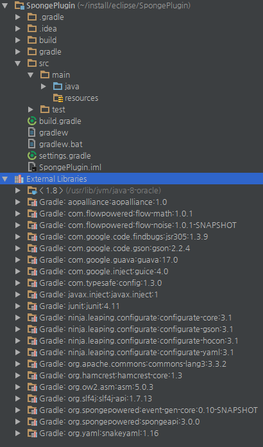The height and width of the screenshot is (447, 263).
Task: Expand the test folder arrow
Action: click(30, 109)
